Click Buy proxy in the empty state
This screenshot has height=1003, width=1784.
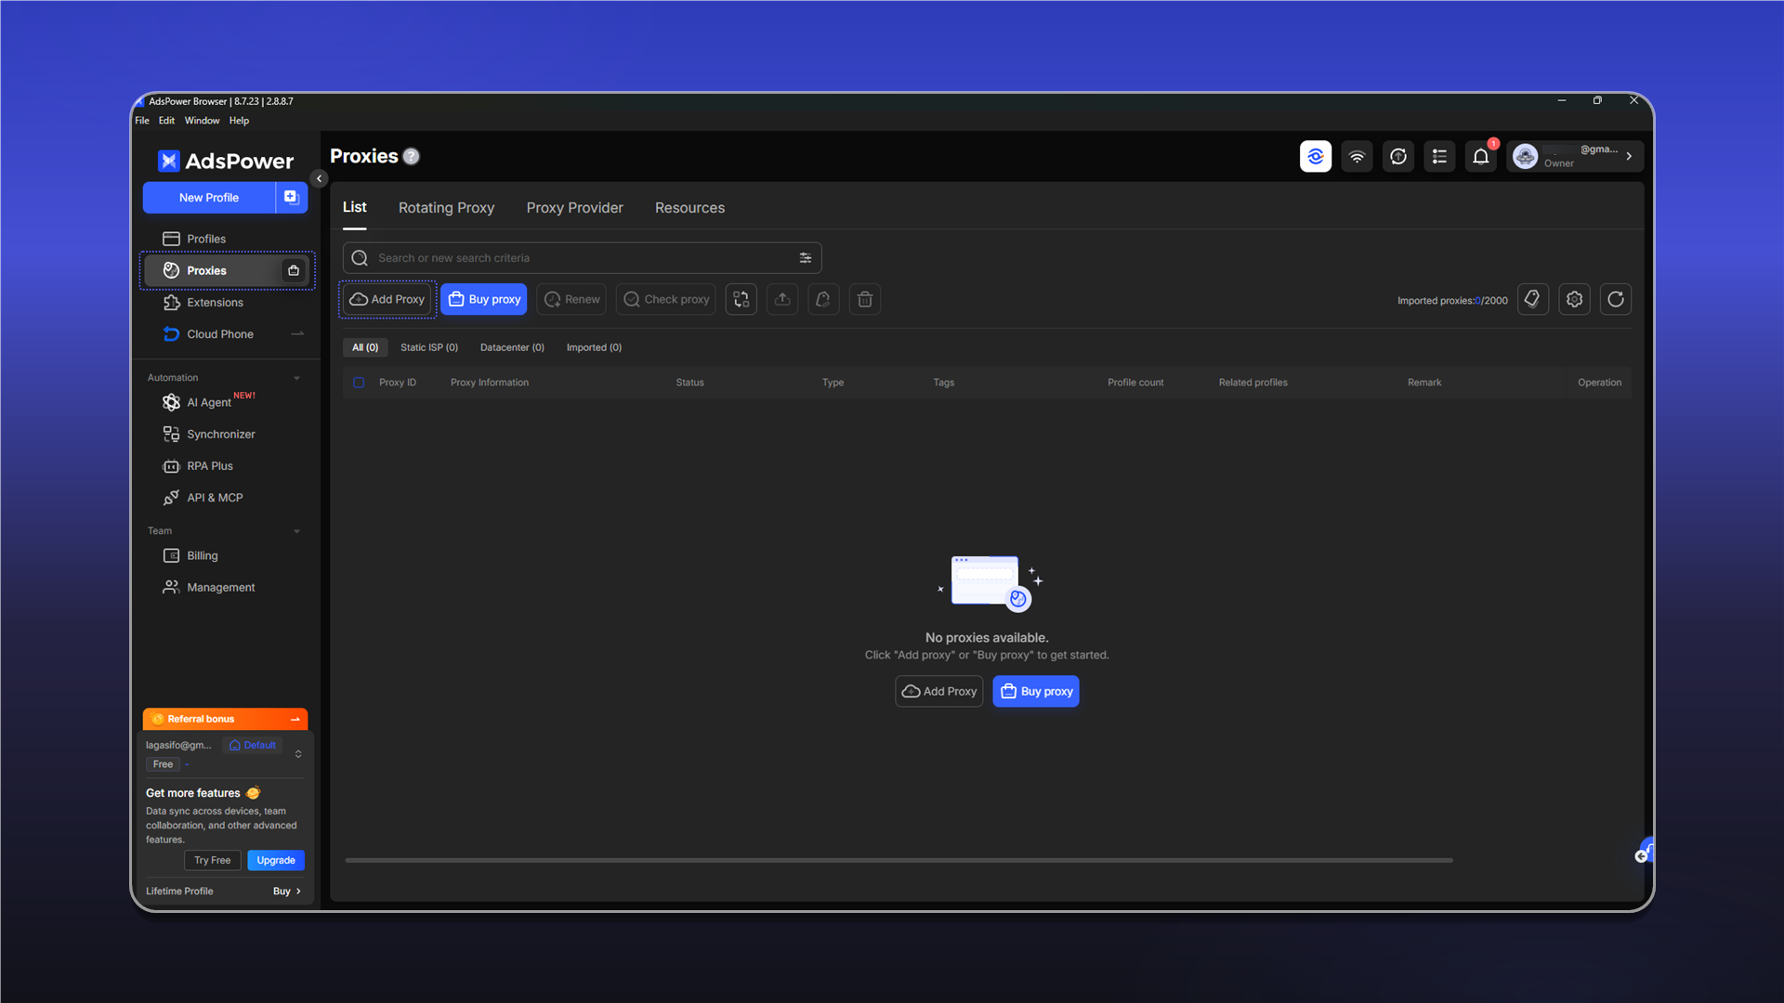1036,691
